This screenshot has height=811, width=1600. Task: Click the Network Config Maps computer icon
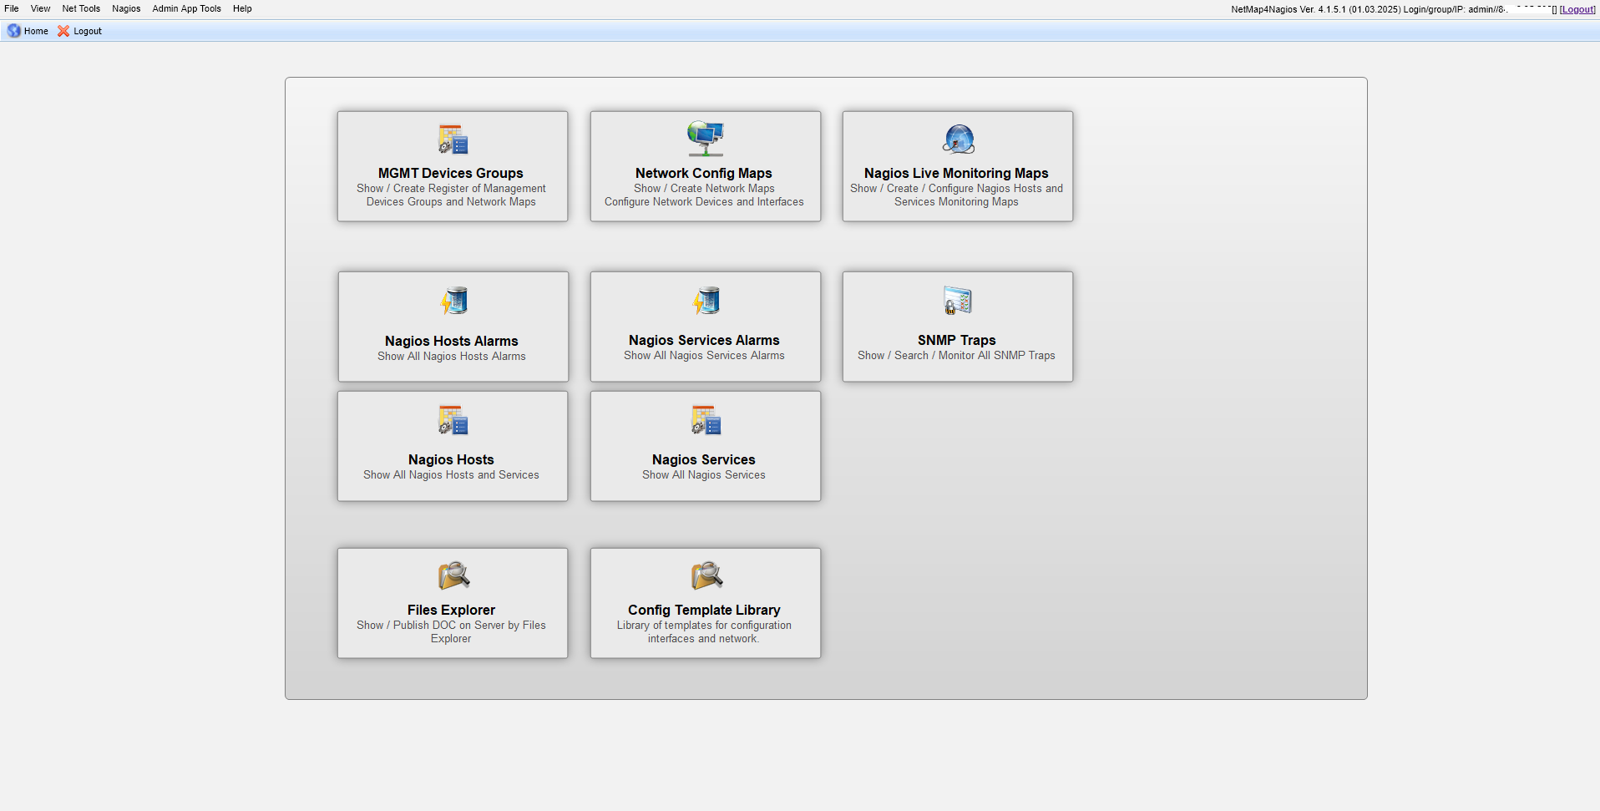click(x=705, y=139)
